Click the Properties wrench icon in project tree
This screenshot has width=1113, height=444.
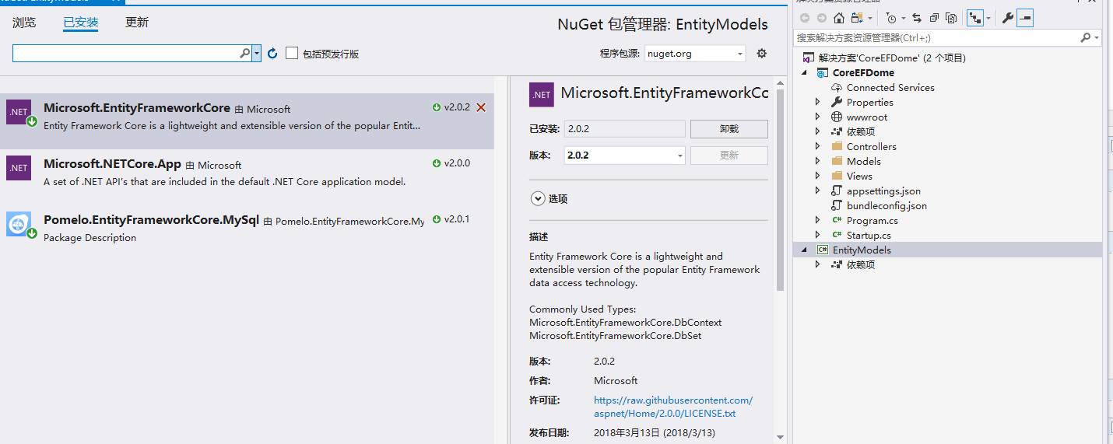837,103
